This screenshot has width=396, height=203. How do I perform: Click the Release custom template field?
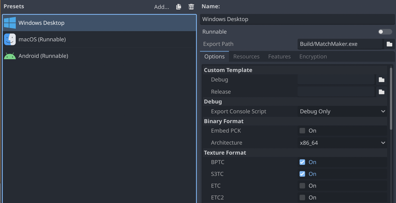coord(336,92)
